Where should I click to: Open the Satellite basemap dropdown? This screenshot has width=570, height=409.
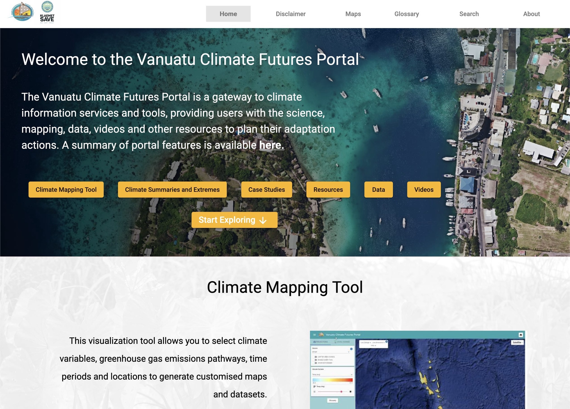tap(517, 342)
